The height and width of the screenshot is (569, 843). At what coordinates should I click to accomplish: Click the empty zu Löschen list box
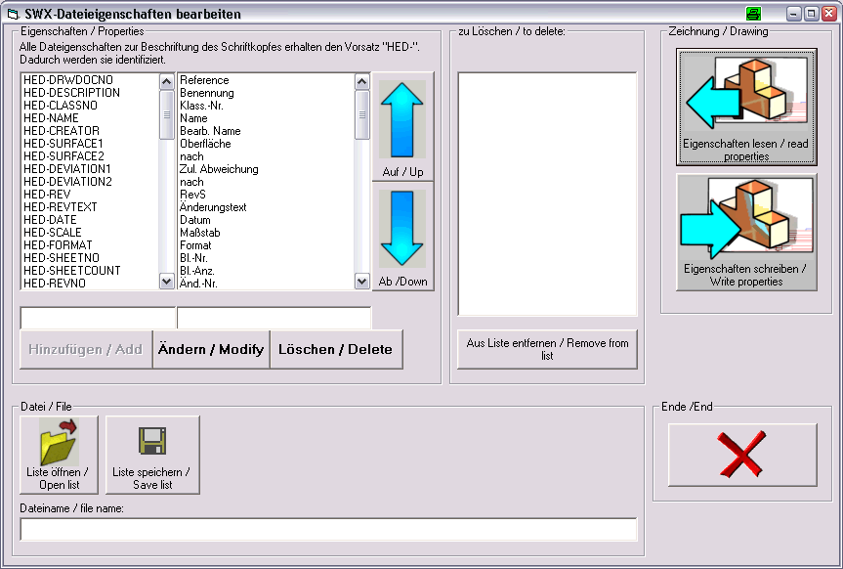point(547,194)
